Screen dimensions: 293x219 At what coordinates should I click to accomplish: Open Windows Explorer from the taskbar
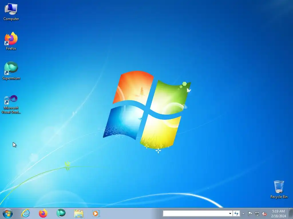pos(79,213)
